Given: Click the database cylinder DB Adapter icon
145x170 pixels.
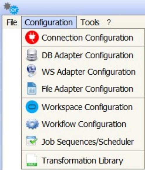Looking at the screenshot, I should pyautogui.click(x=32, y=55).
